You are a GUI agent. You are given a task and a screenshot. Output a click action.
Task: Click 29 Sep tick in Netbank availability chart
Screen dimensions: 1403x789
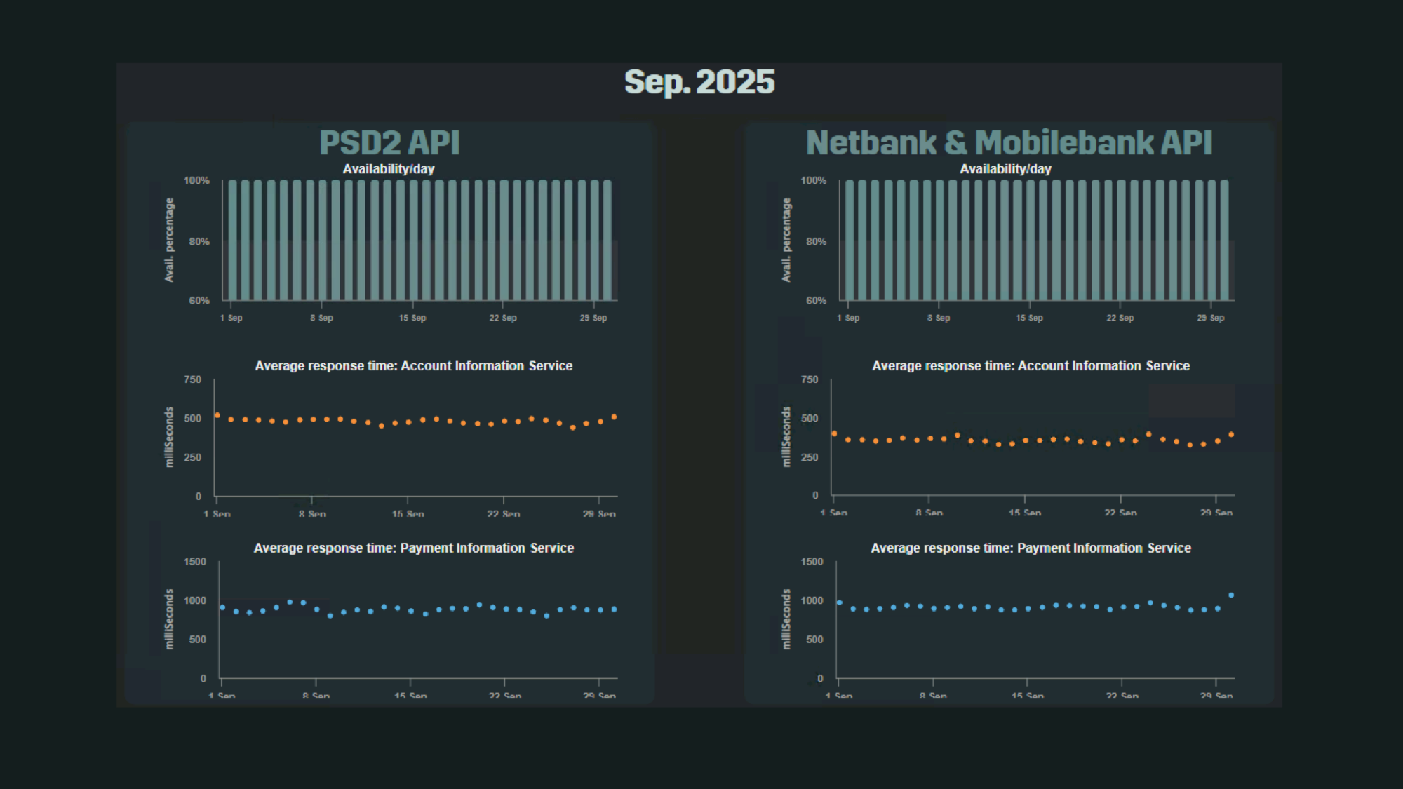click(x=1210, y=318)
